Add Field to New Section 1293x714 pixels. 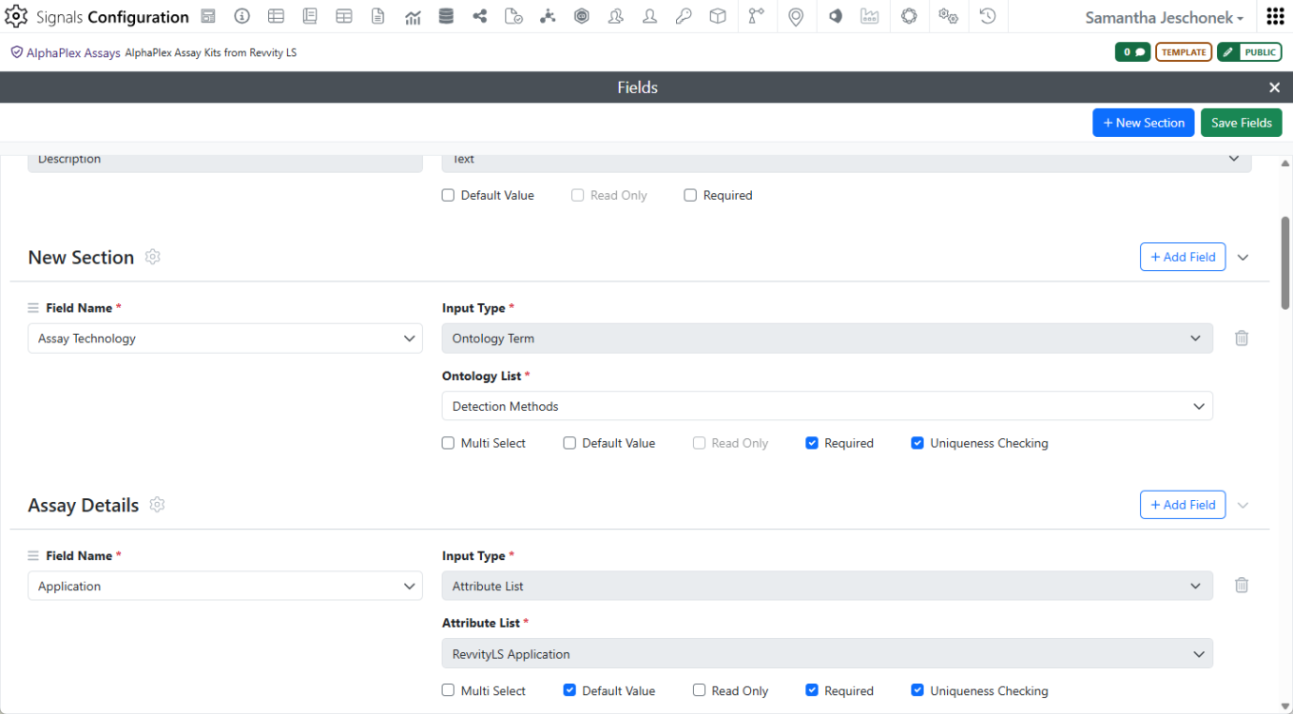[x=1183, y=257]
